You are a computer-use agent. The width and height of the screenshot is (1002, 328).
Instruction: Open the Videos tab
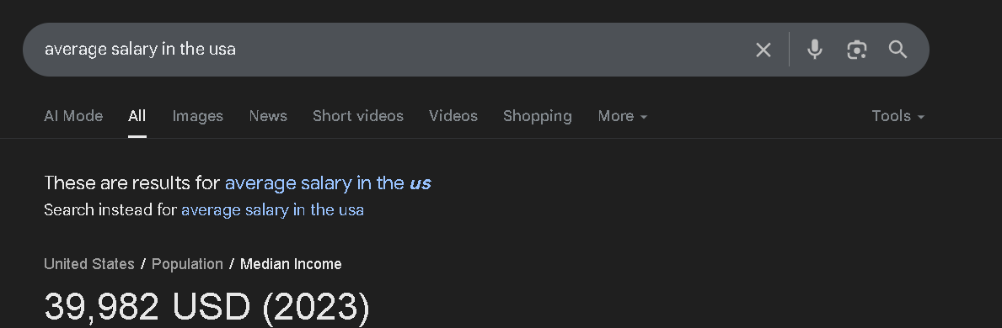tap(453, 116)
